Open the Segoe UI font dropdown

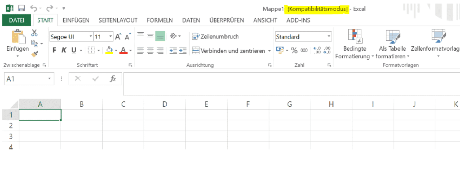[91, 37]
